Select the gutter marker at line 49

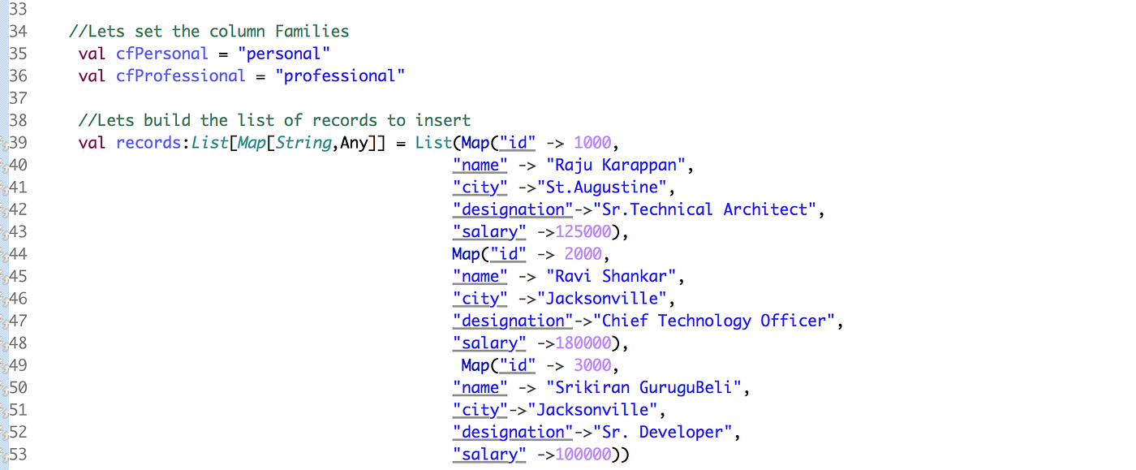tap(3, 365)
